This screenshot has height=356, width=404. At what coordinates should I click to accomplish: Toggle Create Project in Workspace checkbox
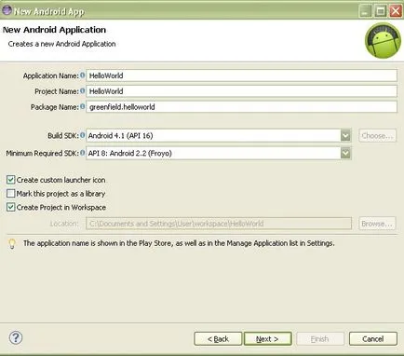coord(10,207)
